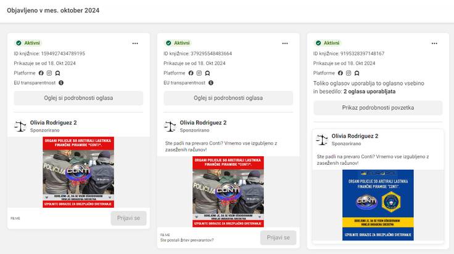The image size is (454, 254).
Task: Click green Aktivni check icon in ad 379295548483664
Action: click(168, 43)
